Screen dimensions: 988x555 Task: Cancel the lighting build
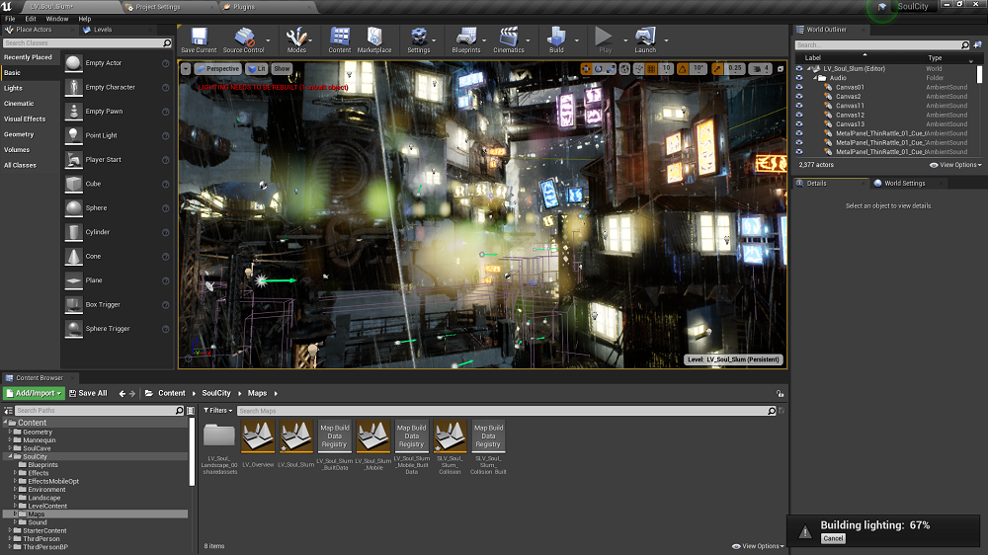(833, 538)
